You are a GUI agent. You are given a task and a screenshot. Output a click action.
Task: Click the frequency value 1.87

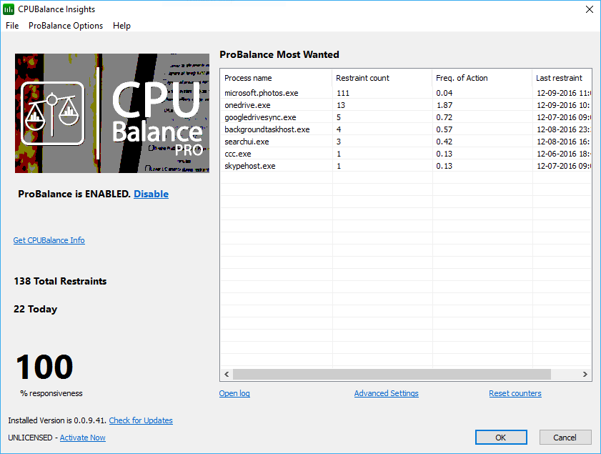point(444,105)
